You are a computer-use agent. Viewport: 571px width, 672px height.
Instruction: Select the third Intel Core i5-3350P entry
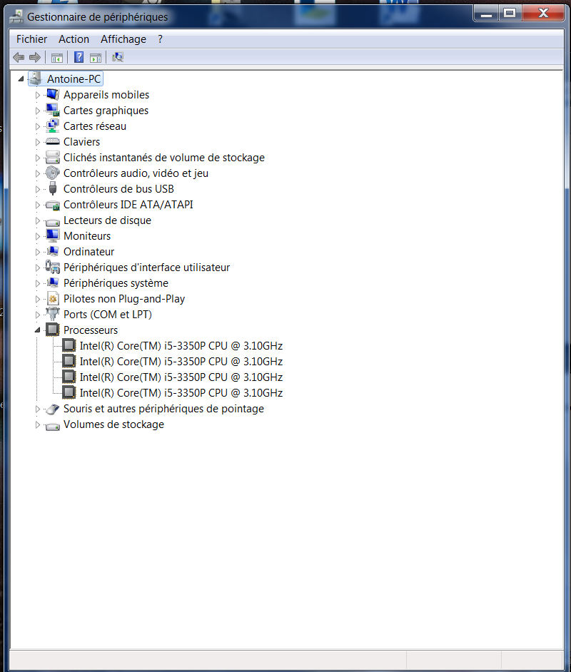click(x=181, y=377)
